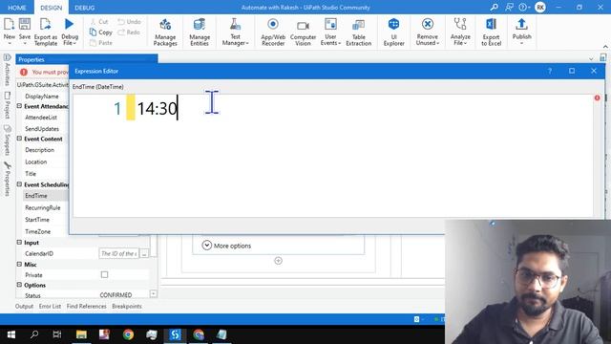Click the CalendarID input field
Viewport: 611px width, 344px height.
(118, 253)
